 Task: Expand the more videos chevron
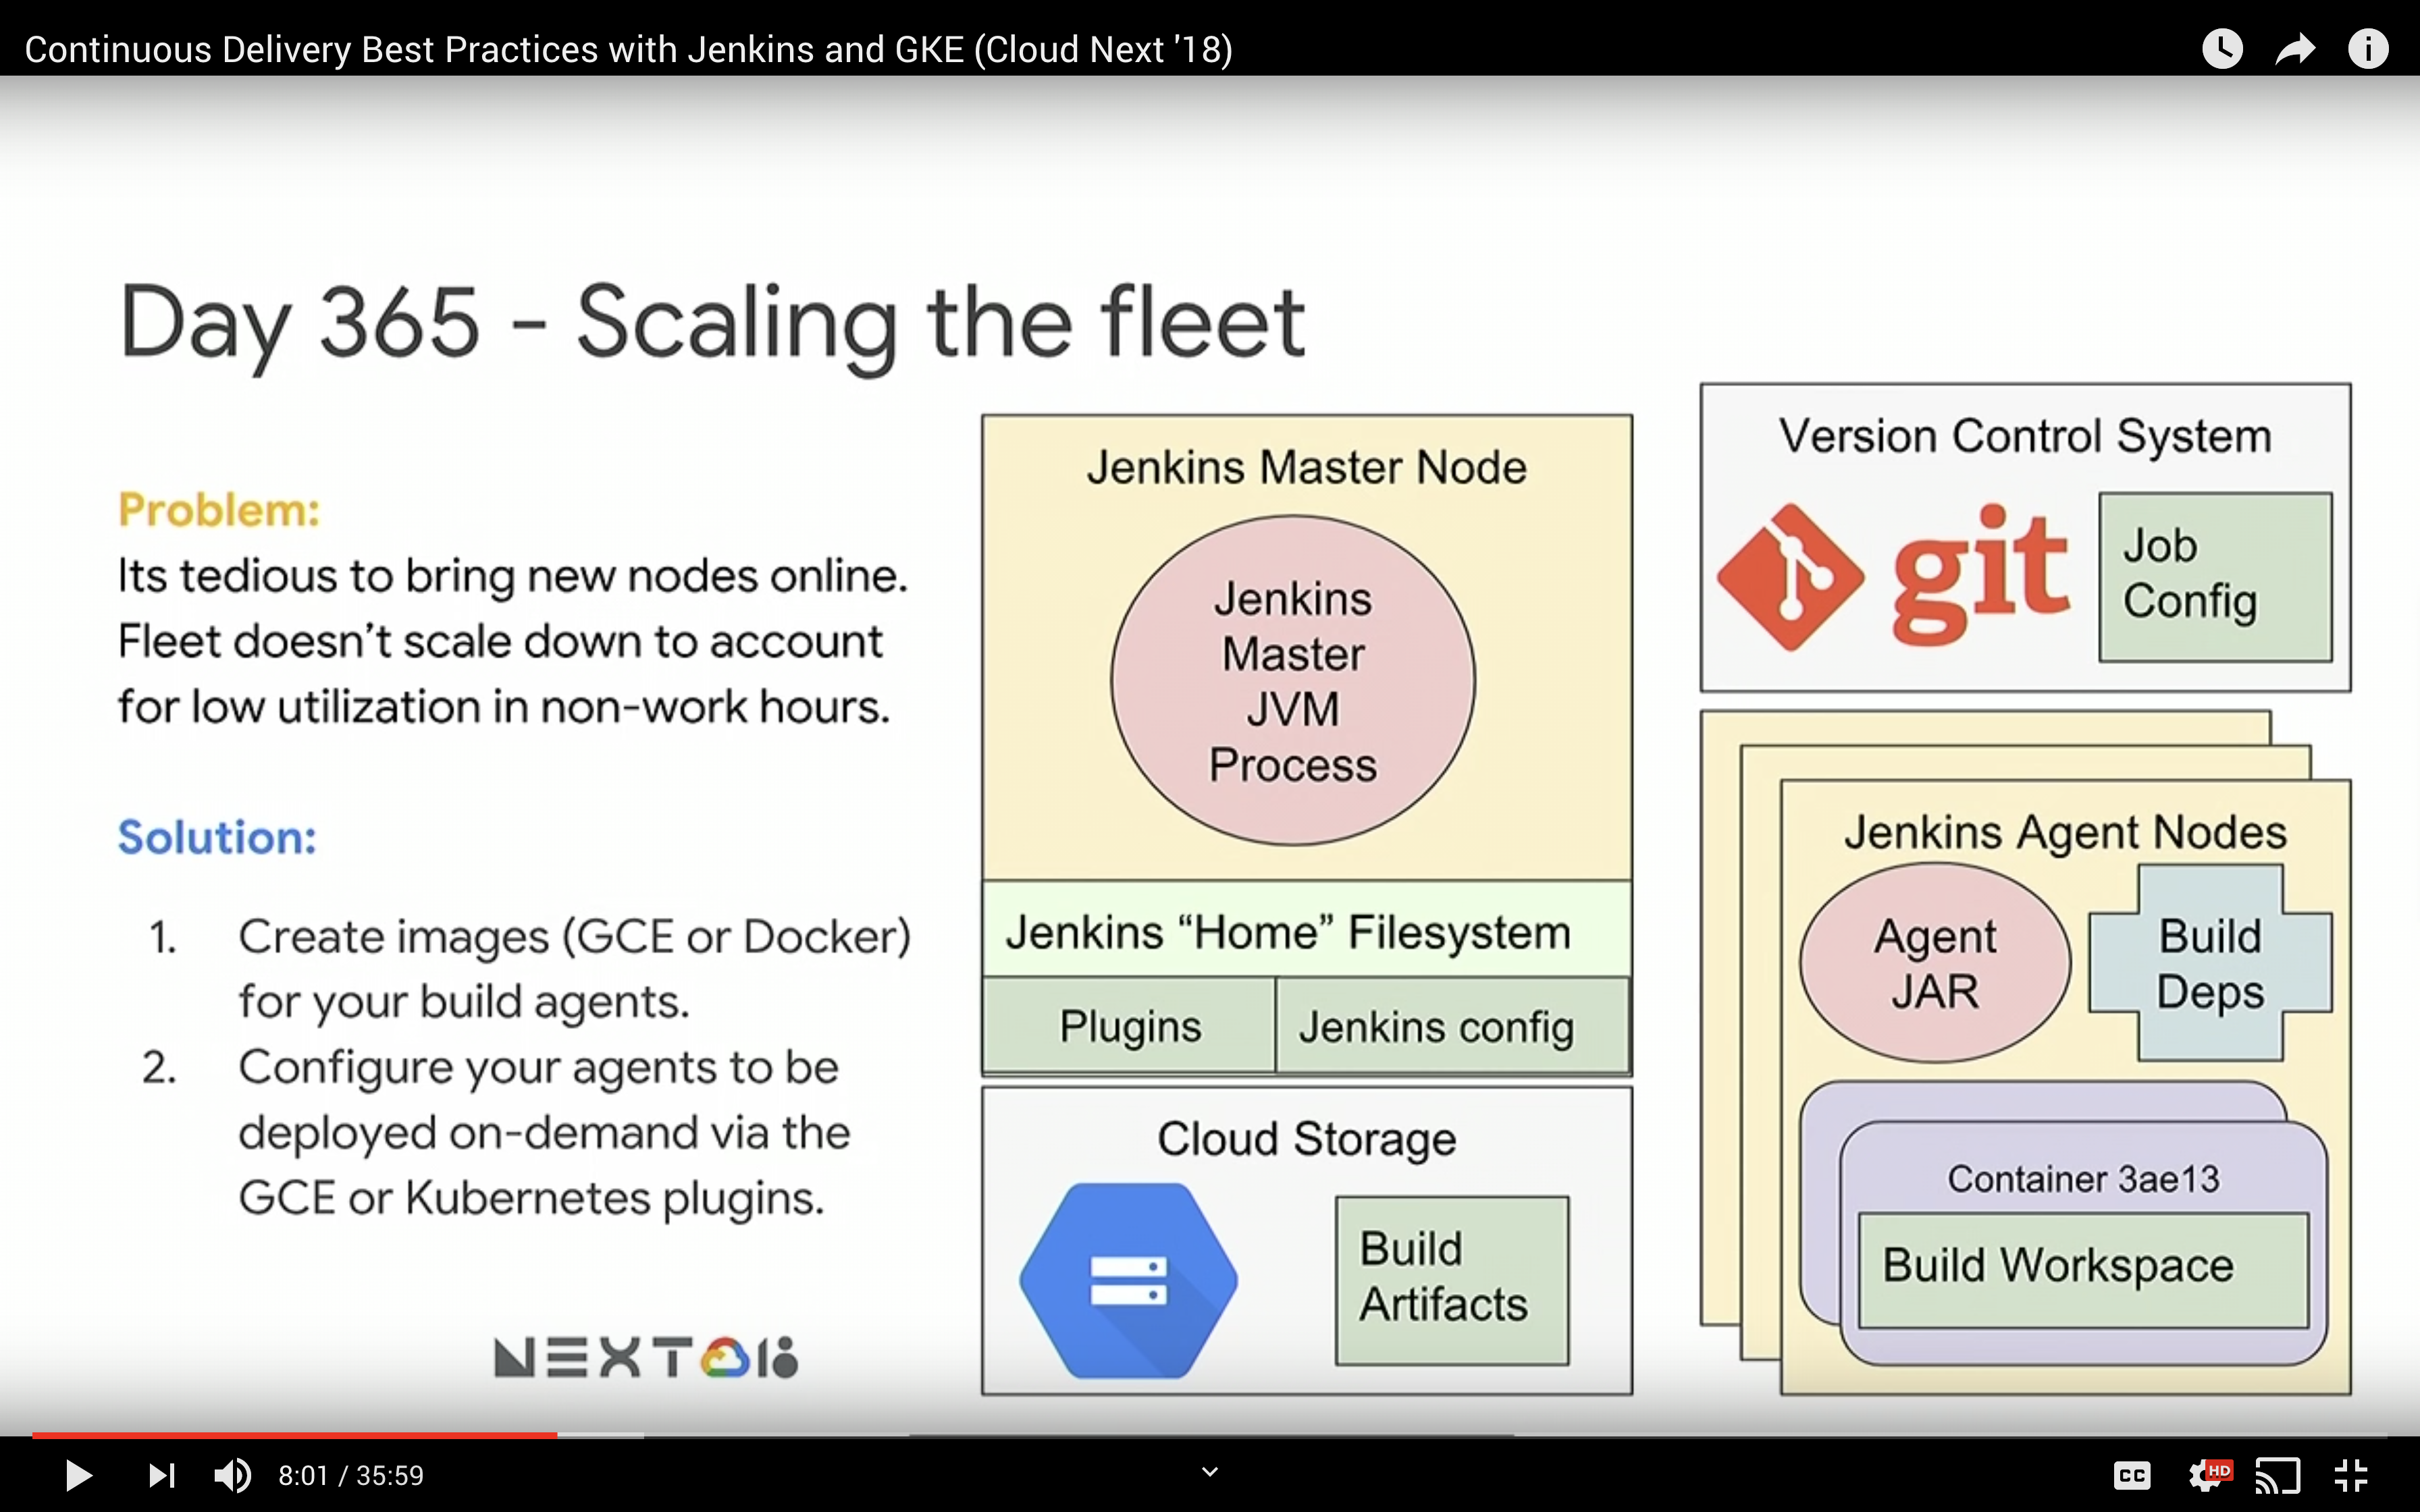point(1210,1472)
